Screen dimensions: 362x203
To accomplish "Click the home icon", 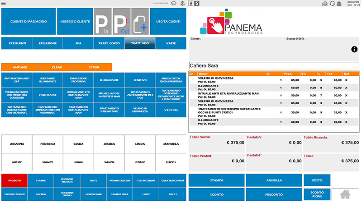I will 345,194.
